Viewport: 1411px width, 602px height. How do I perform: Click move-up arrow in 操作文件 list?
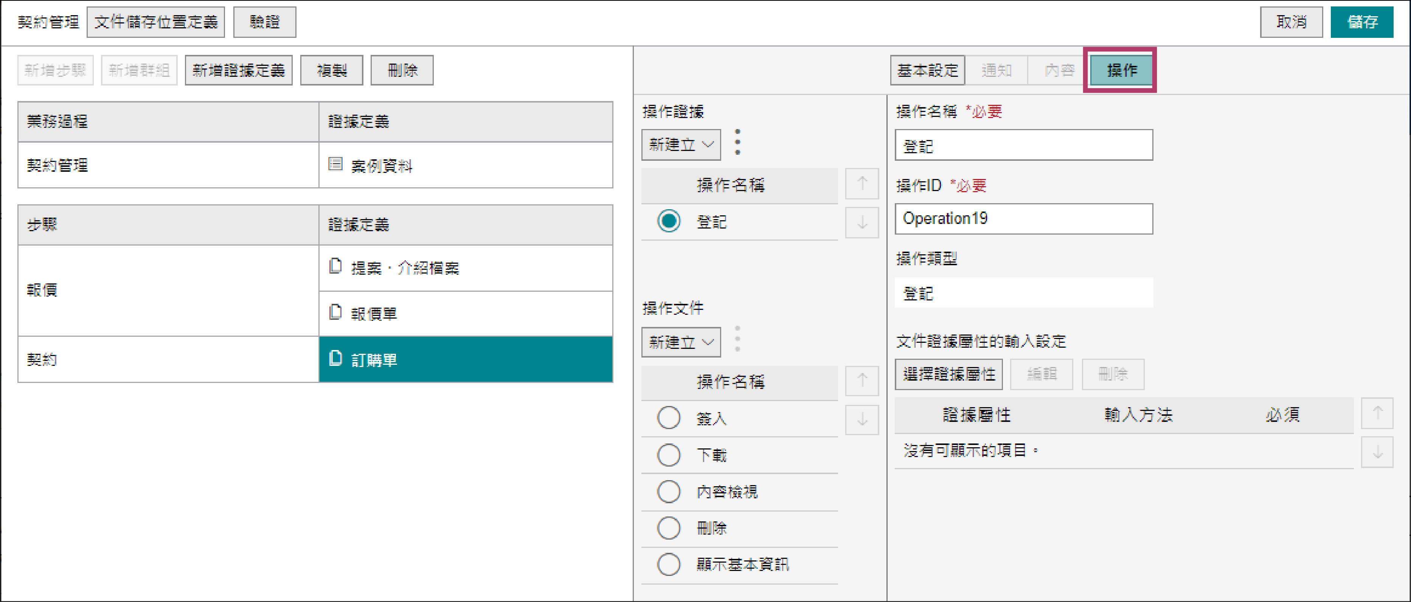tap(862, 381)
